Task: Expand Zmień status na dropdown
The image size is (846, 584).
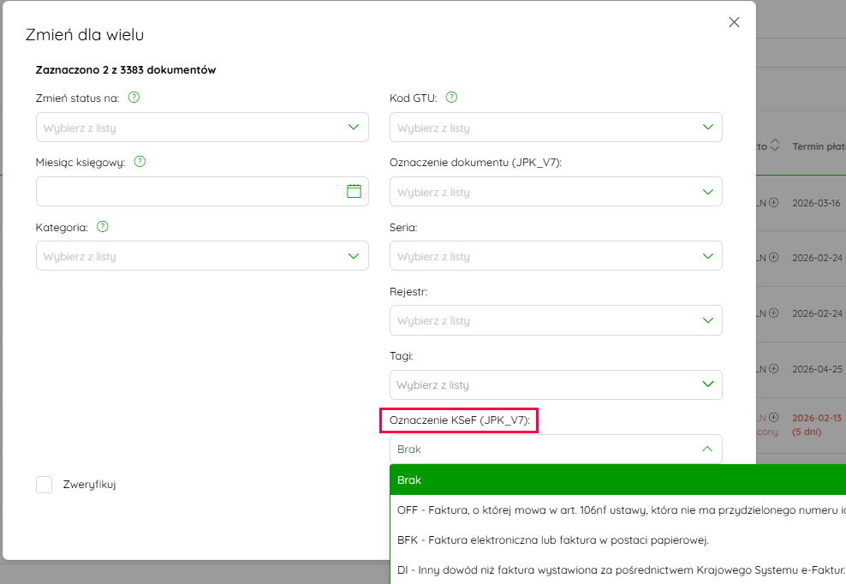Action: 202,128
